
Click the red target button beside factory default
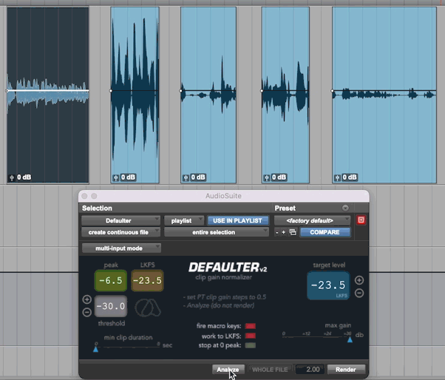[361, 220]
